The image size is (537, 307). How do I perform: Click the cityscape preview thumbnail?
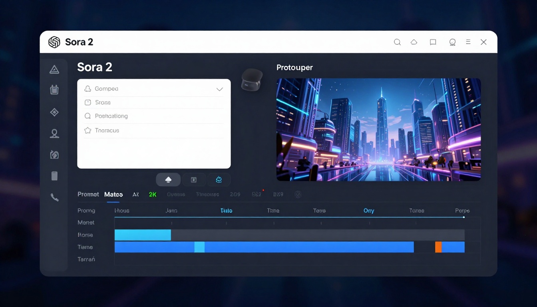379,130
